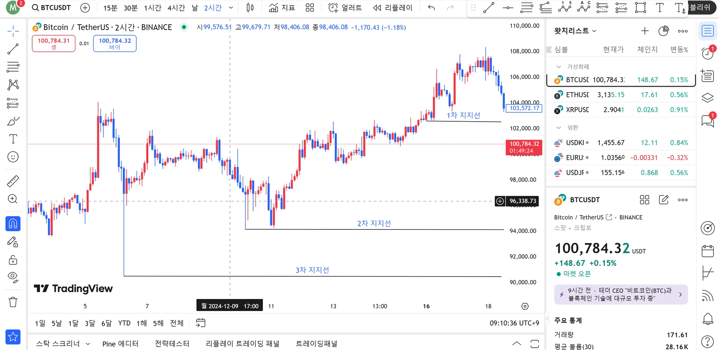
Task: Open favorites star toolbar button
Action: point(13,337)
